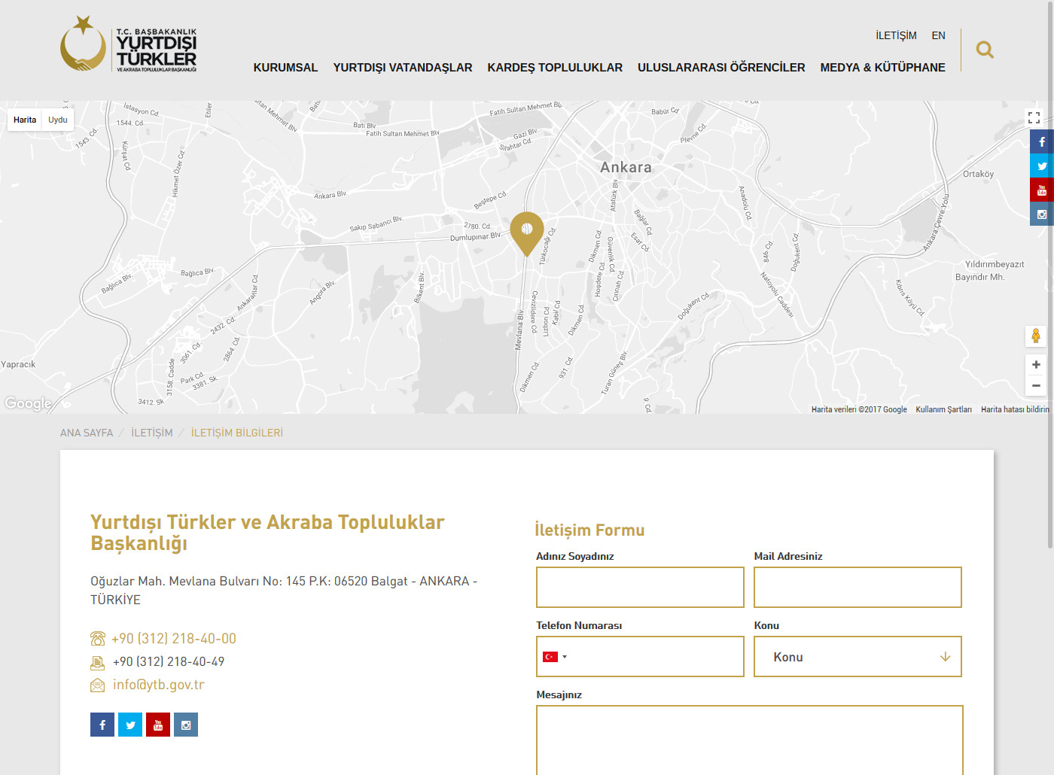Click the YouTube icon on right sidebar

1041,190
